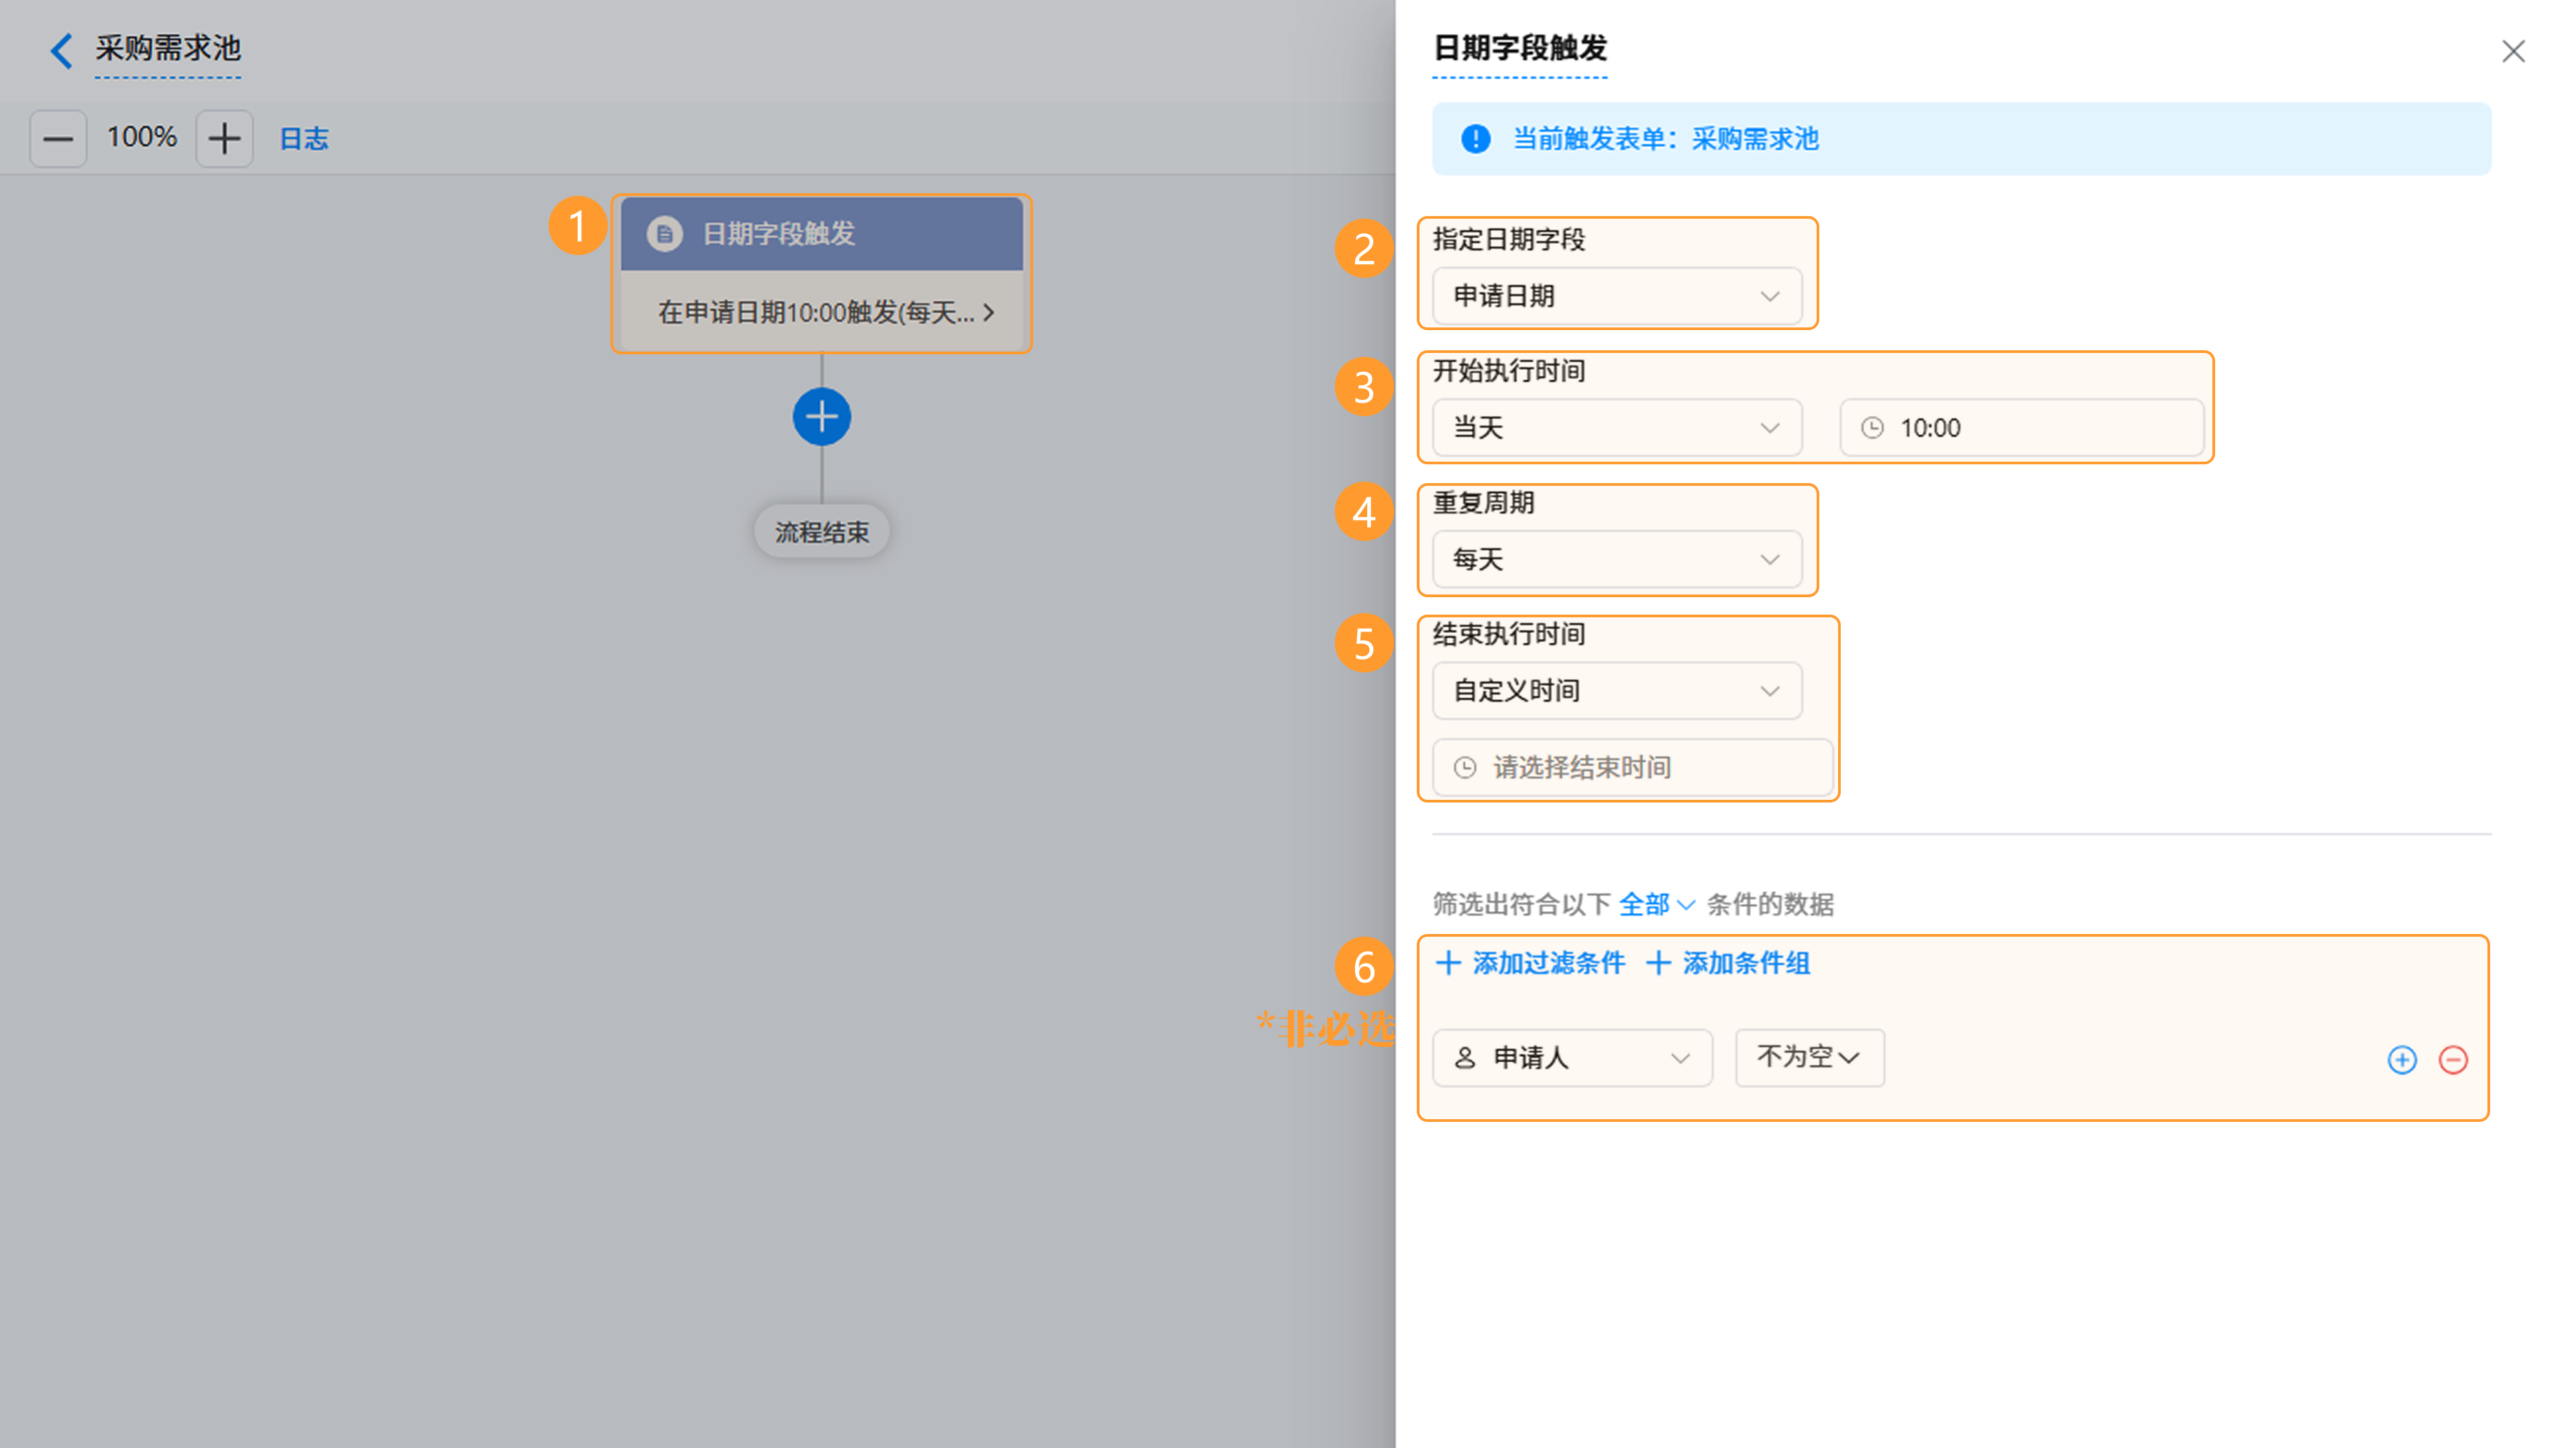Open the 不为空 operator dropdown
Viewport: 2576px width, 1448px height.
point(1809,1058)
